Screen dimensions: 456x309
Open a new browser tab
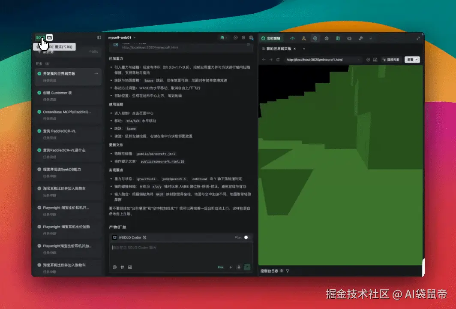tap(304, 48)
